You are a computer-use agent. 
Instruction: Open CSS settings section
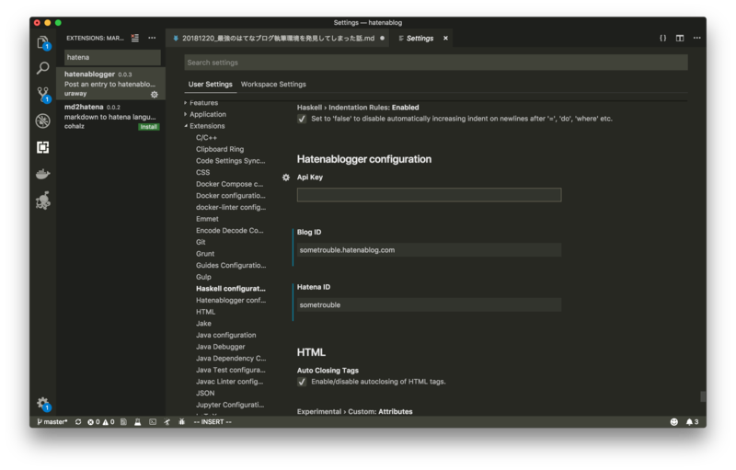(x=202, y=173)
